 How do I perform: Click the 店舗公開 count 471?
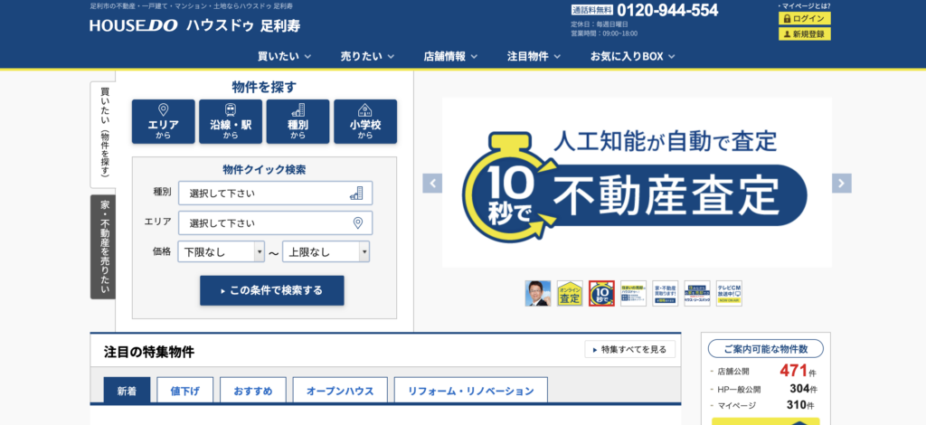(x=793, y=371)
